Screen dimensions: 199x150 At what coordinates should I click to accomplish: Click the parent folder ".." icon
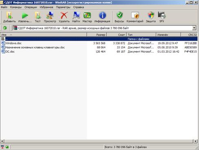pos(3,39)
